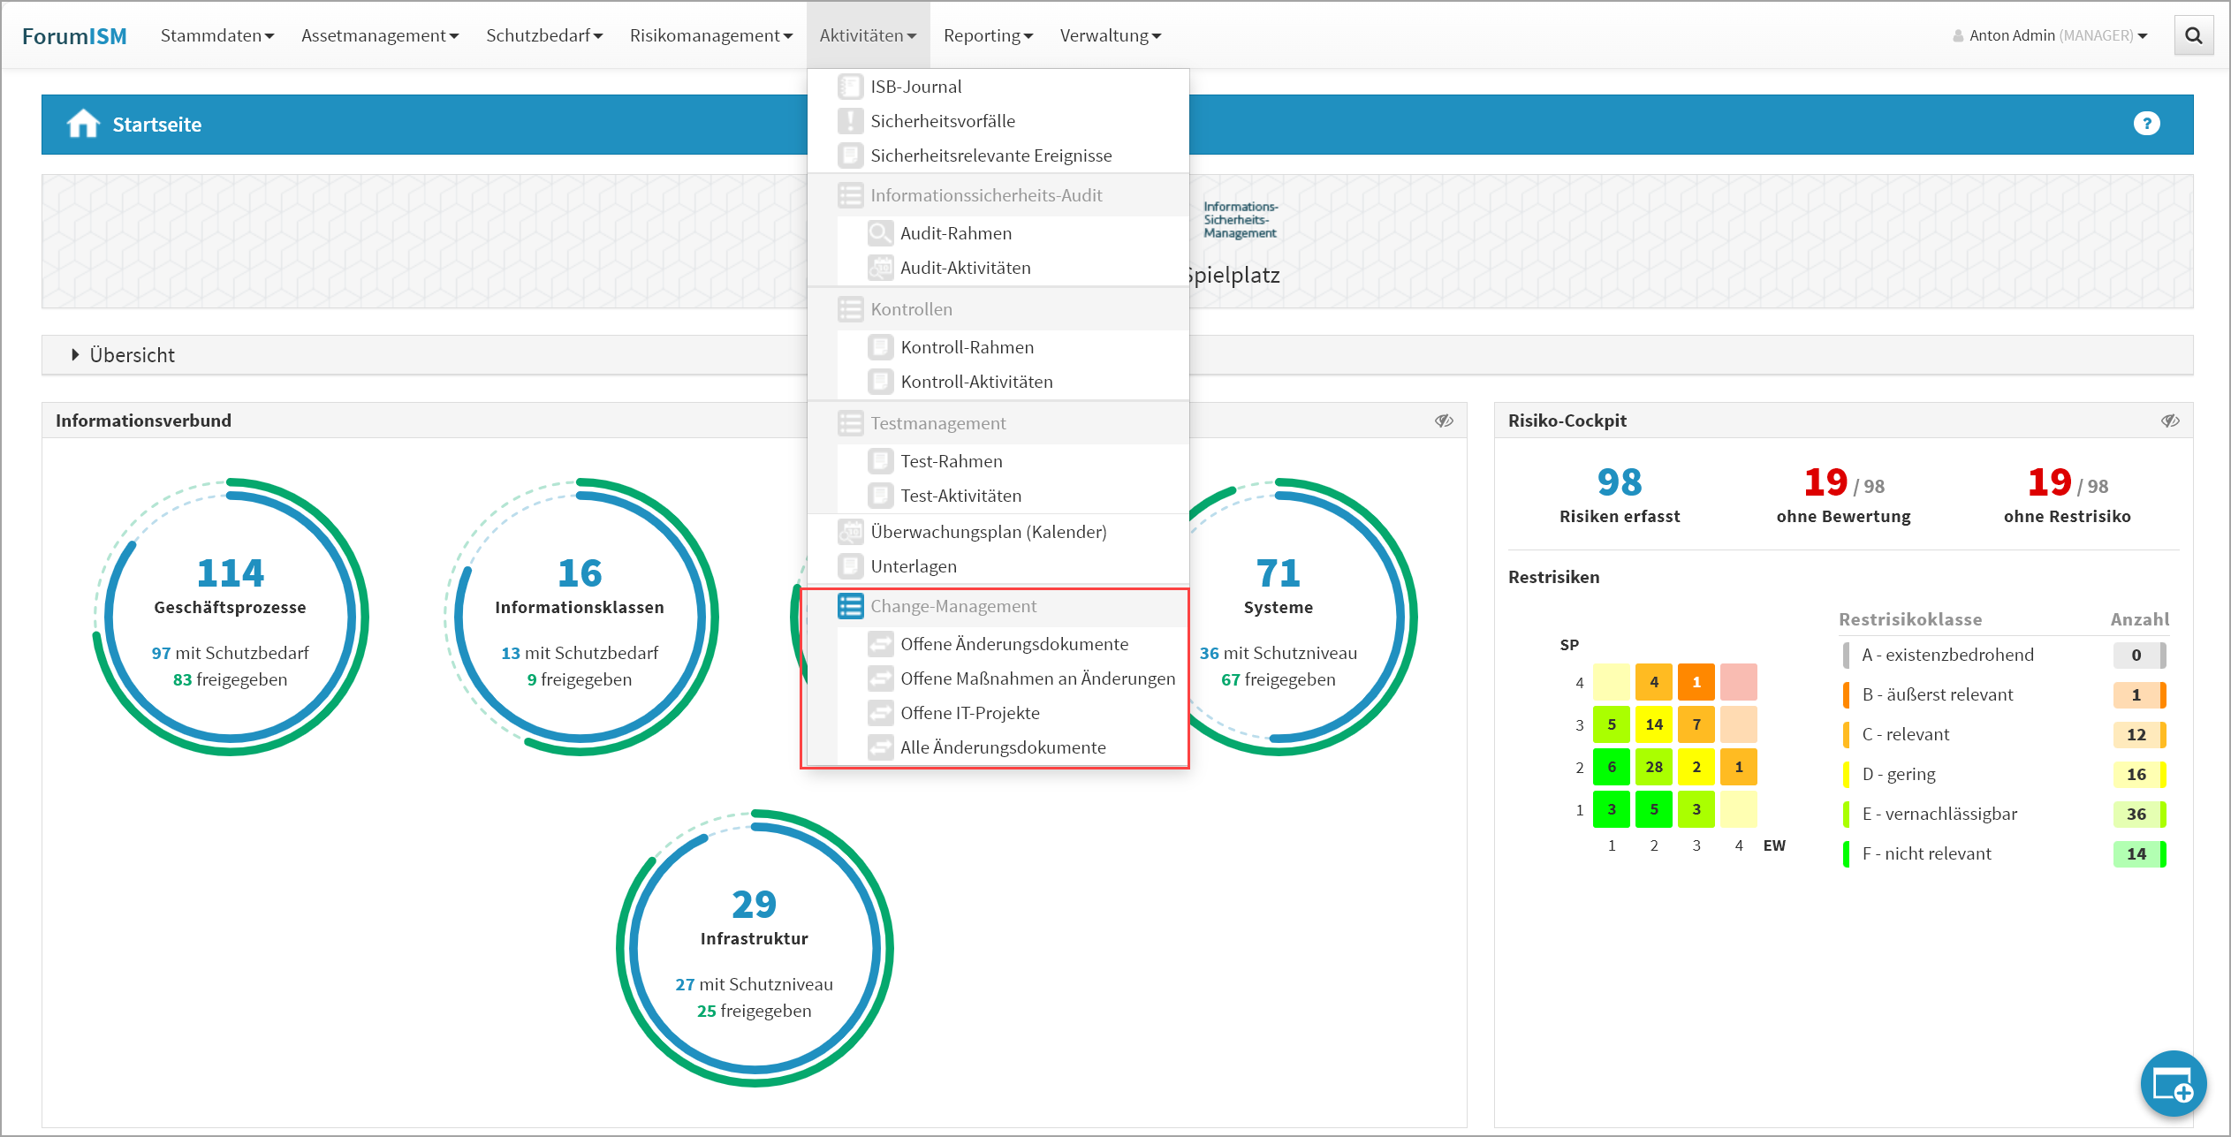This screenshot has width=2231, height=1137.
Task: Click the Audit-Rahmen magnifier icon
Action: [880, 233]
